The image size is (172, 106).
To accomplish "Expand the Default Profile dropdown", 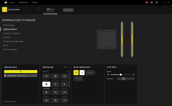I will pyautogui.click(x=38, y=10).
